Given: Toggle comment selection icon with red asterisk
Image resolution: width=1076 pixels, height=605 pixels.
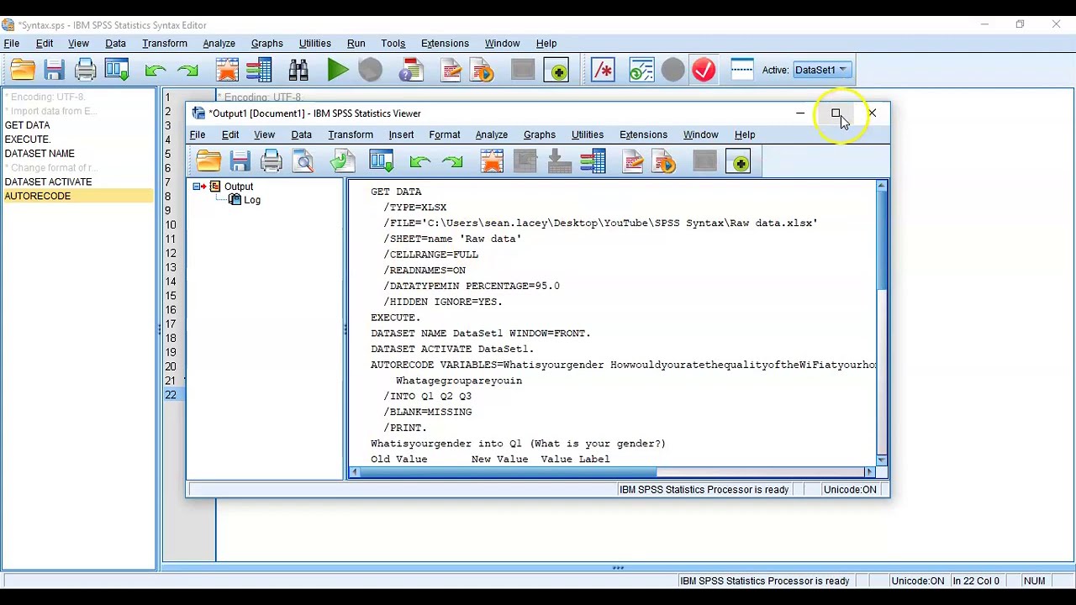Looking at the screenshot, I should tap(603, 71).
